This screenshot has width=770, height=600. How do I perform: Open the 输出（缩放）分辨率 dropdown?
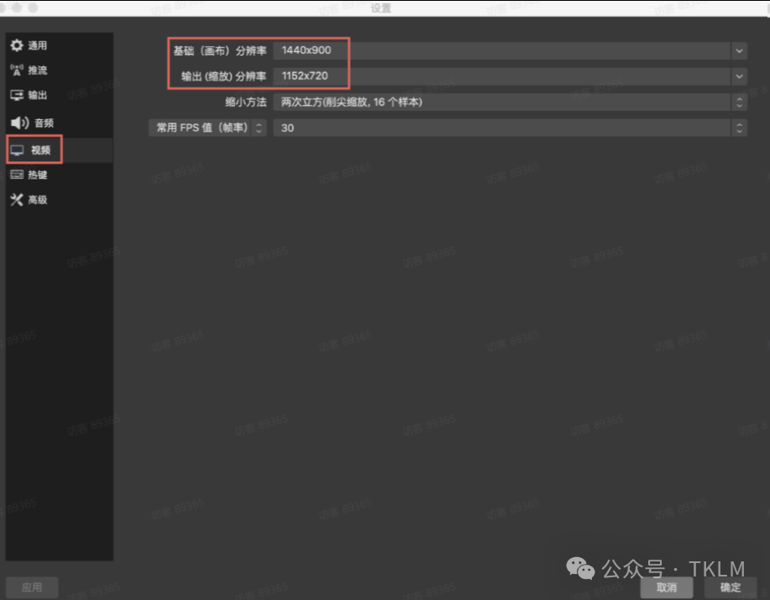point(738,76)
